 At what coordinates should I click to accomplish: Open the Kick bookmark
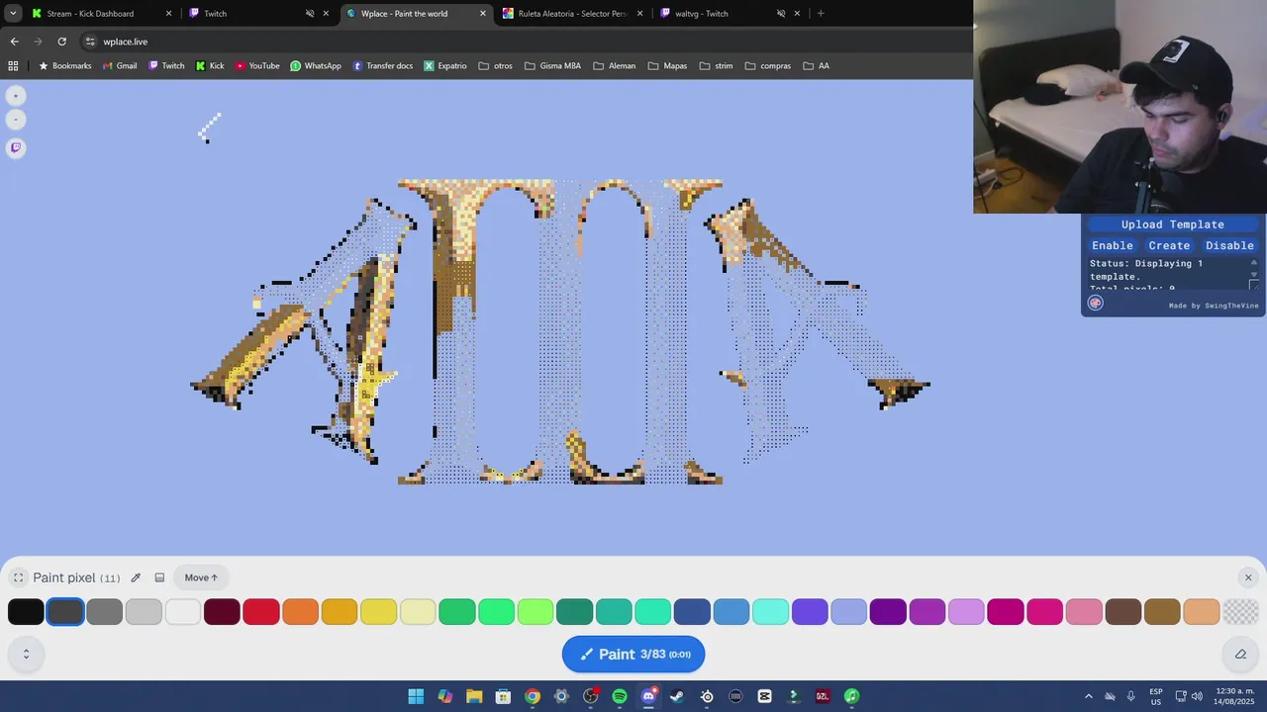tap(210, 66)
